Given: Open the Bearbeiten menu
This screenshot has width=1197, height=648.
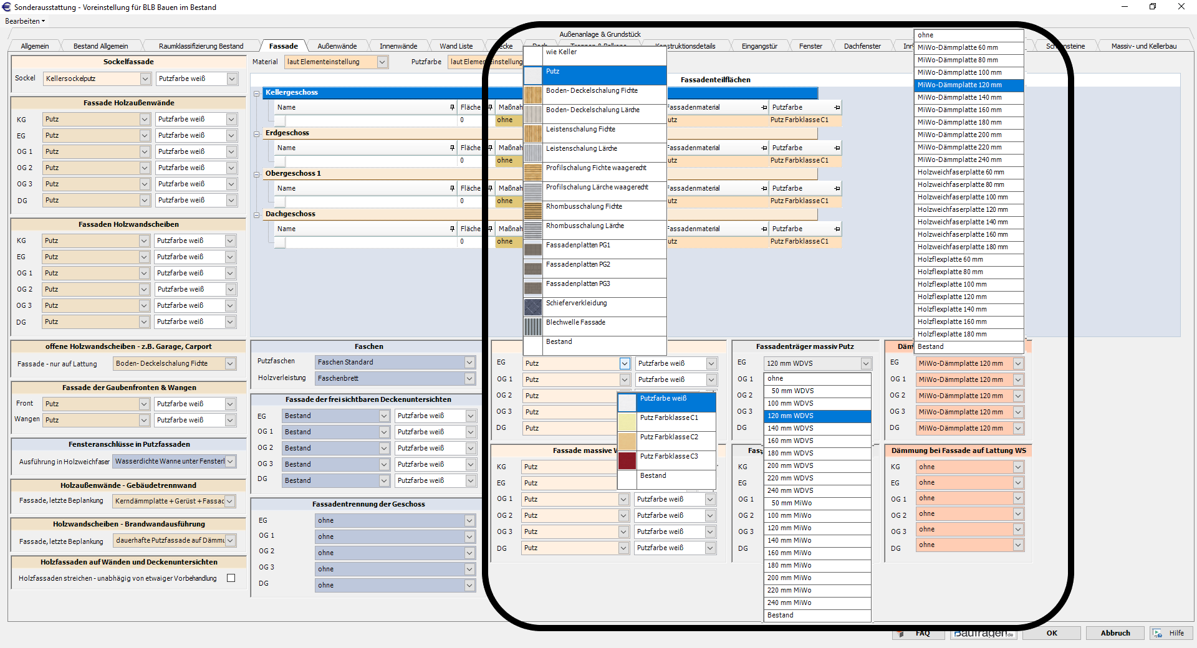Looking at the screenshot, I should pyautogui.click(x=25, y=21).
